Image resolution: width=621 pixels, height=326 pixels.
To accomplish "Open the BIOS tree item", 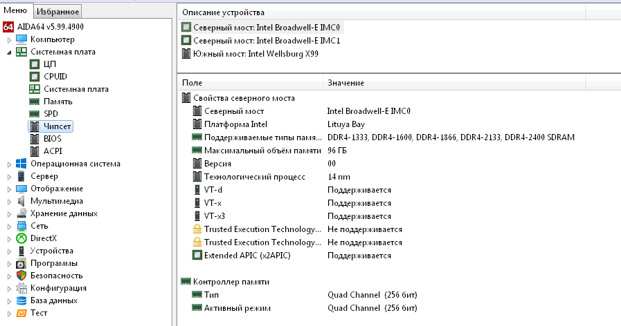I will pos(53,139).
